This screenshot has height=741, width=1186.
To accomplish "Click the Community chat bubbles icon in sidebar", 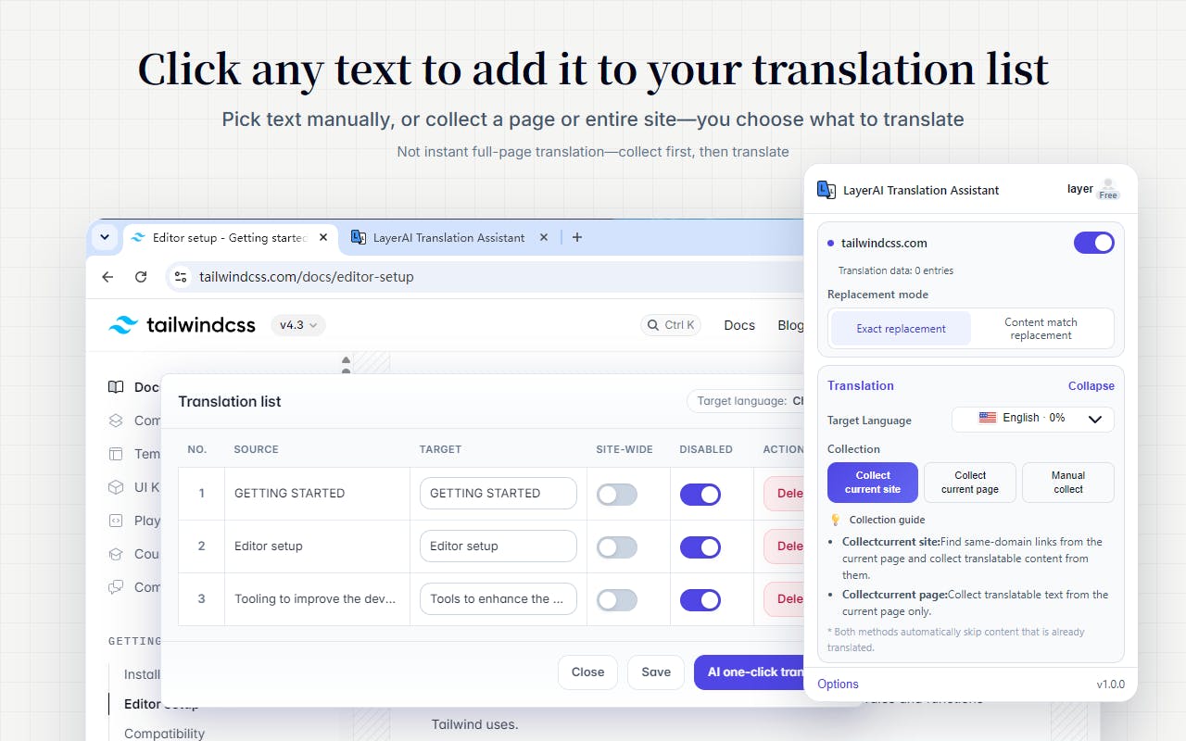I will tap(116, 587).
